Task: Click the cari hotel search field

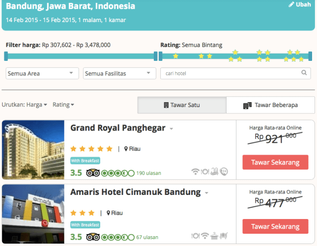Action: click(235, 73)
